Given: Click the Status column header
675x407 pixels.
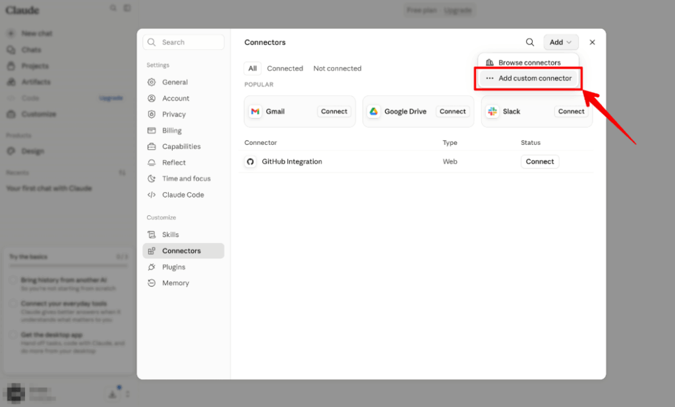Looking at the screenshot, I should 531,143.
